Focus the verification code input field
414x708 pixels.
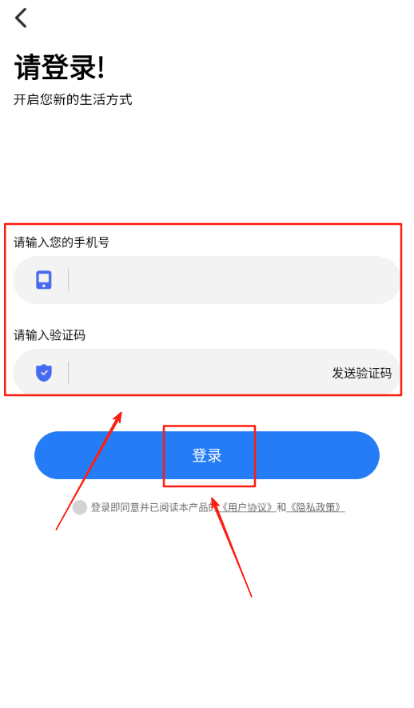[198, 373]
